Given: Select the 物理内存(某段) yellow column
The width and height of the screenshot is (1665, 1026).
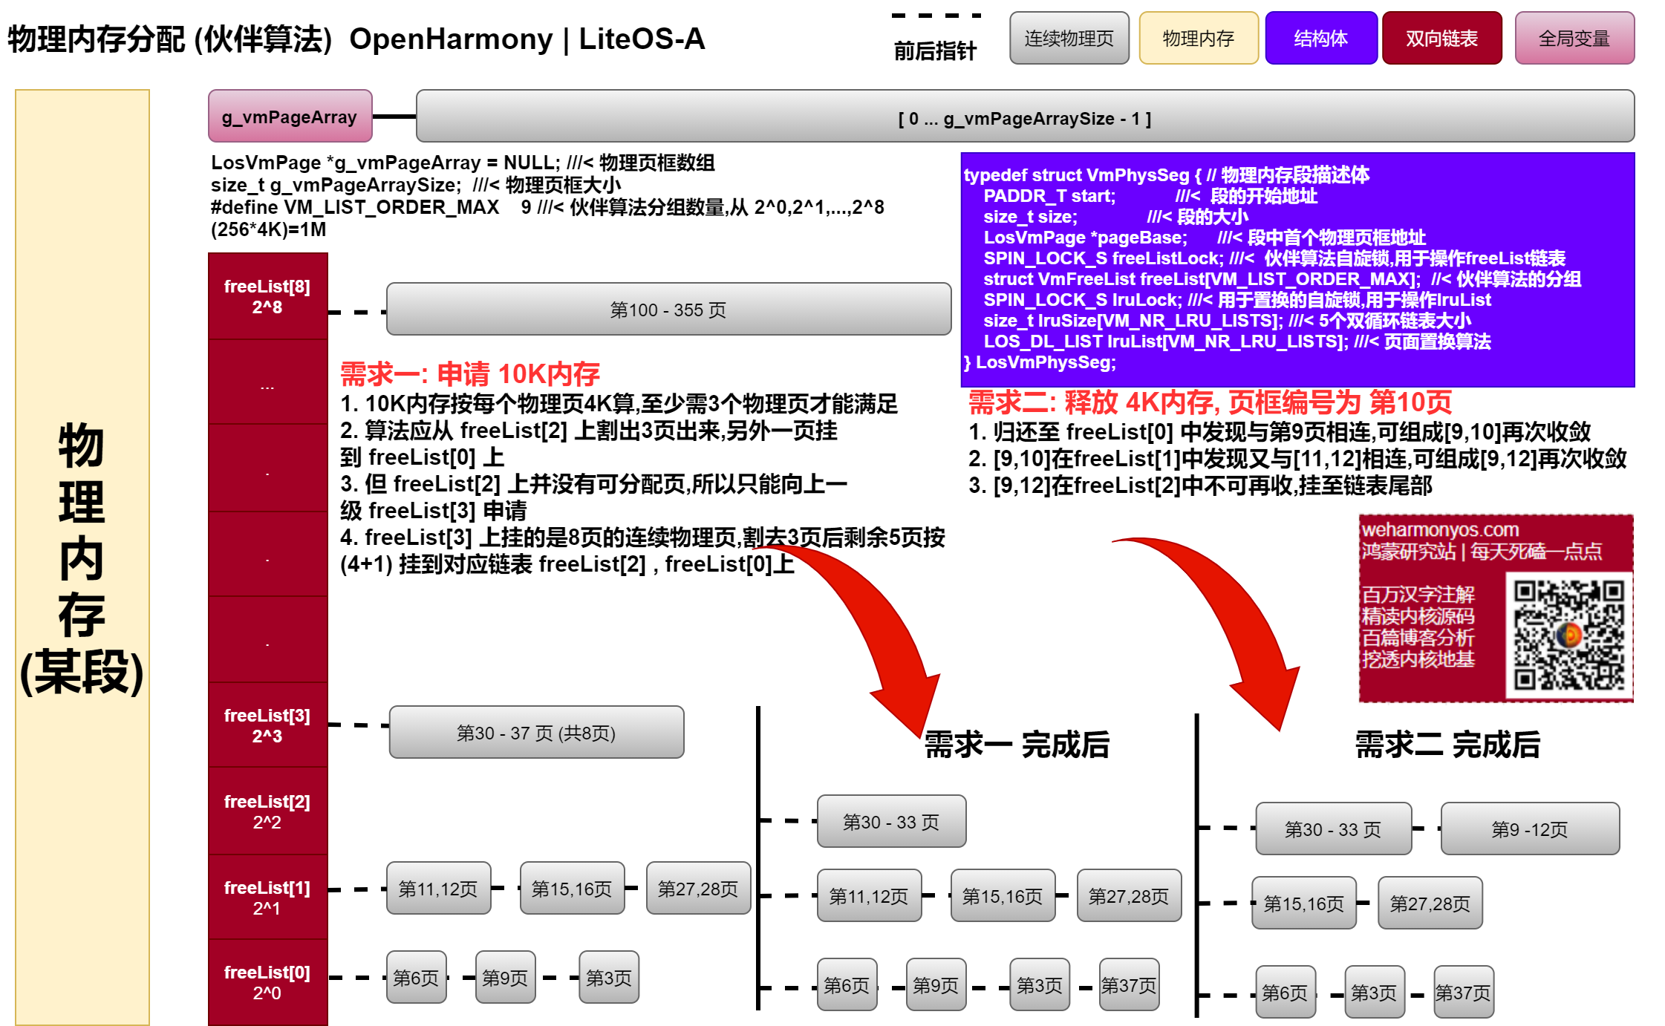Looking at the screenshot, I should coord(82,557).
